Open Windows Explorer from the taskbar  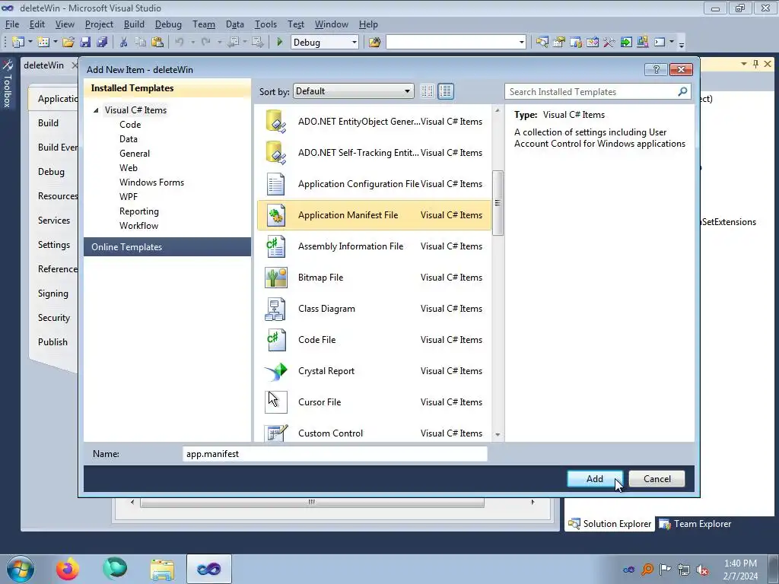pyautogui.click(x=163, y=569)
